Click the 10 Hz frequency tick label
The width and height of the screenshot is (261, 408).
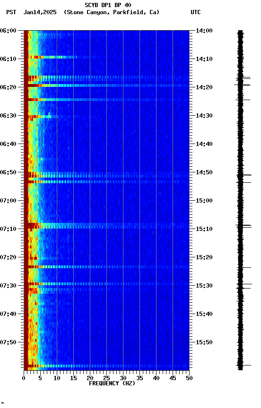[x=57, y=378]
